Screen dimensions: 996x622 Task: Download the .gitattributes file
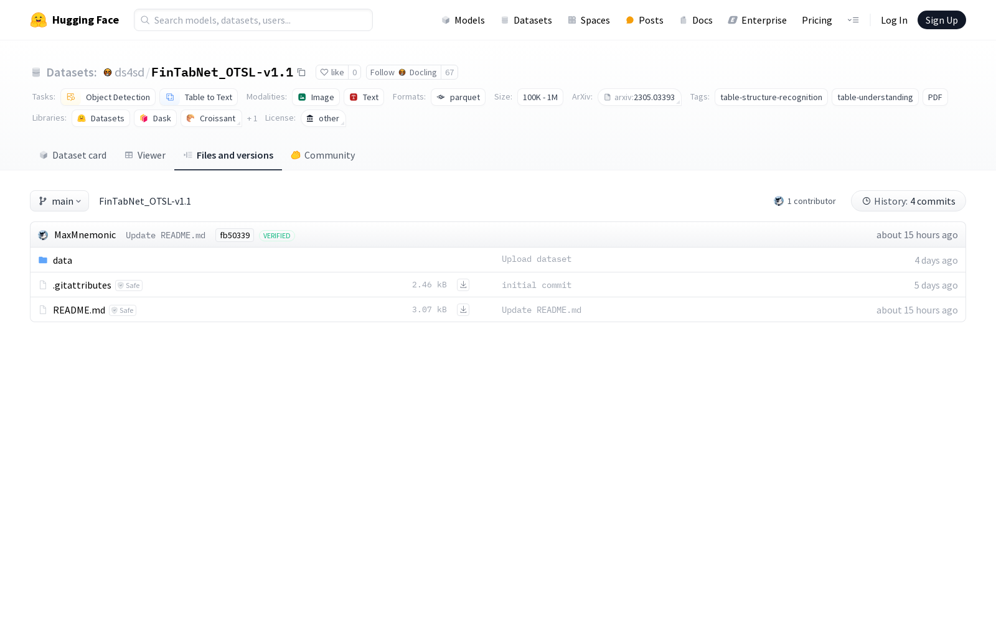[463, 284]
